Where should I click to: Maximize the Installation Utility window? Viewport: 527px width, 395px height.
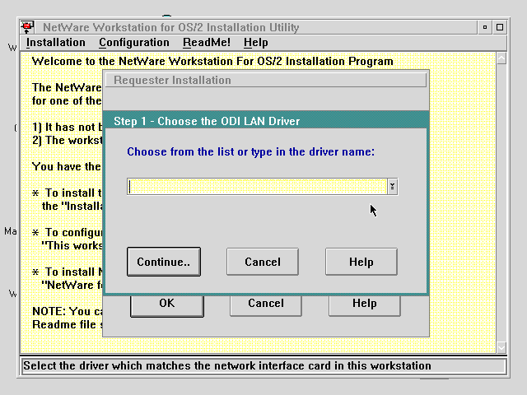coord(500,27)
